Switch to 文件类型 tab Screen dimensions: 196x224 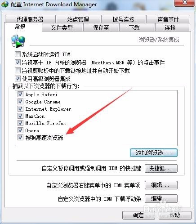62,27
